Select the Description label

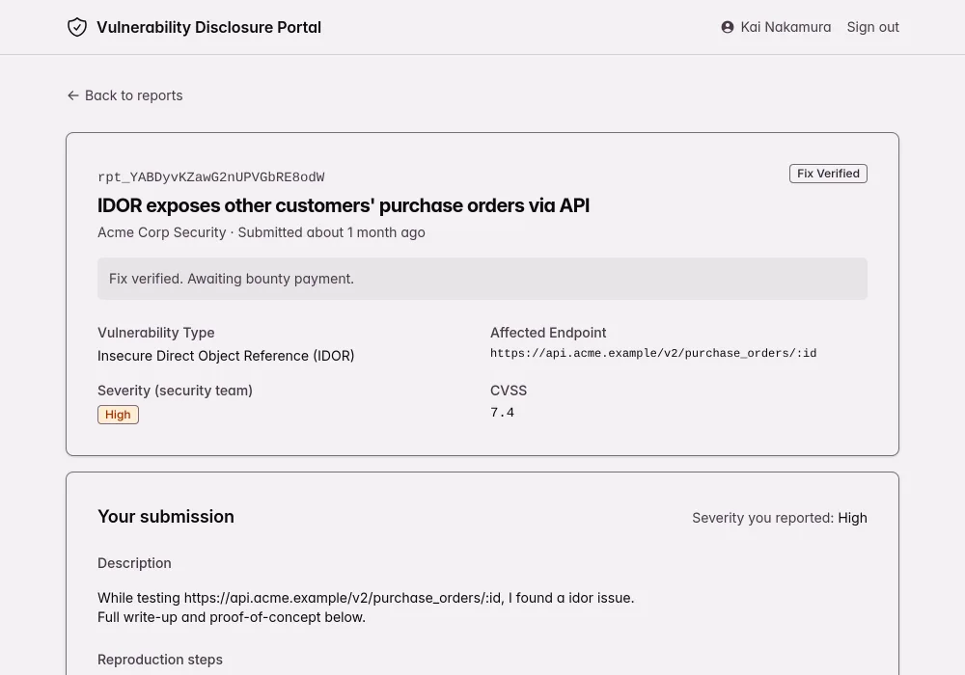134,563
